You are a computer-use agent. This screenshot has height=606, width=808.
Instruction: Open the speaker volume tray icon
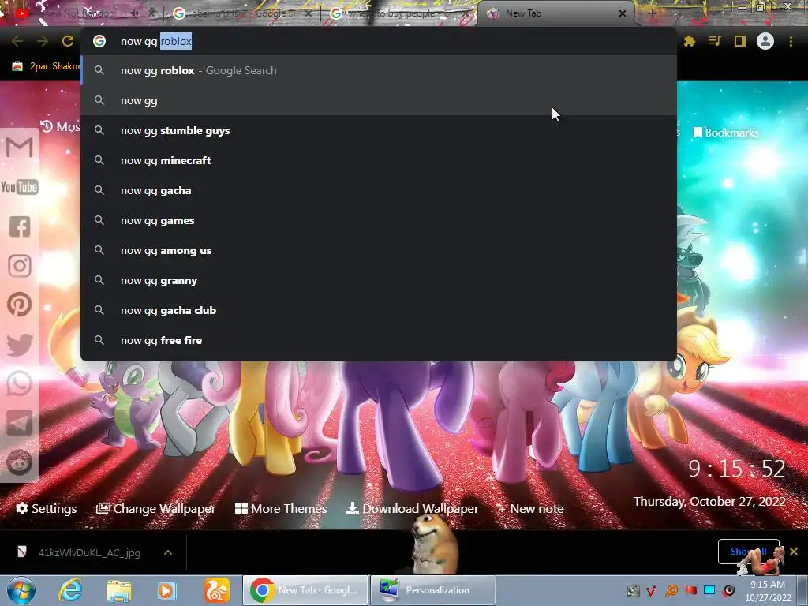728,590
